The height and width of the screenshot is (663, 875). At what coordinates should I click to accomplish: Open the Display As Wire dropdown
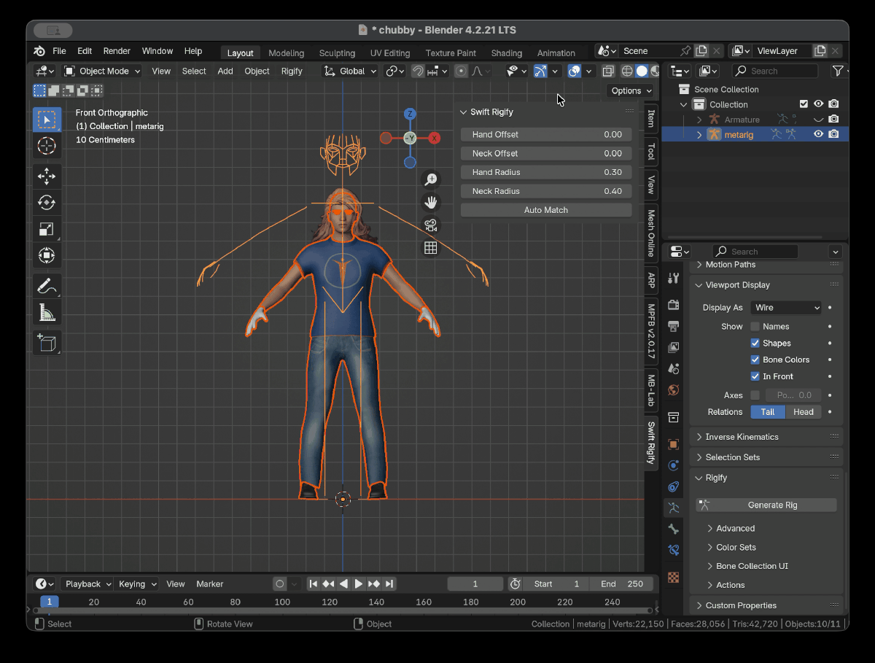click(x=786, y=308)
